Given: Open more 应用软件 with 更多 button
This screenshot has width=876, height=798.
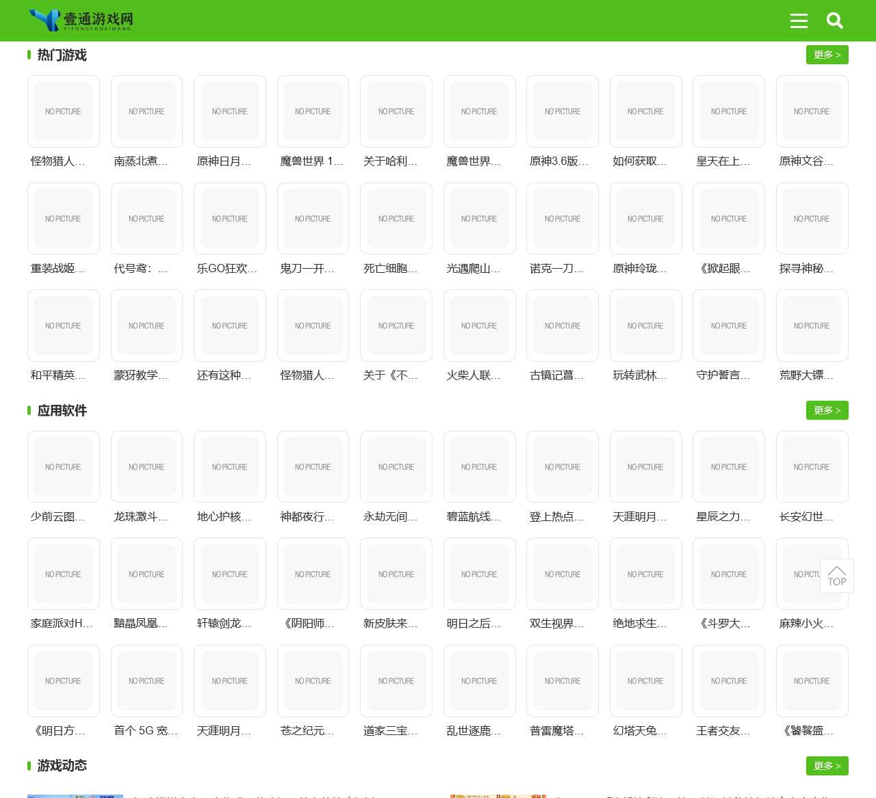Looking at the screenshot, I should click(827, 410).
